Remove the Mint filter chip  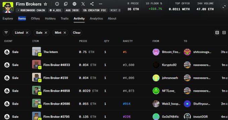[65, 33]
